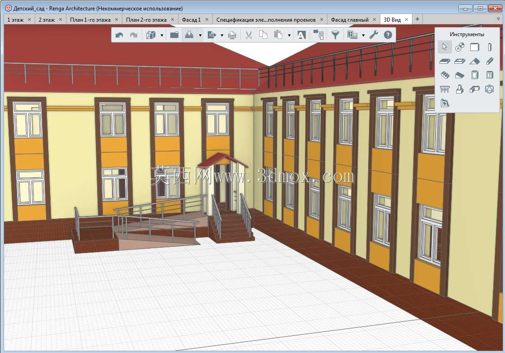Close the 'План 2-го этажа' tab
This screenshot has width=505, height=353.
pos(173,19)
